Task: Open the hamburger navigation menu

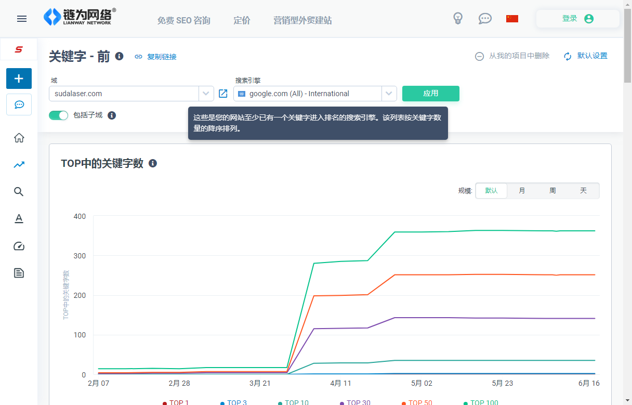Action: click(21, 19)
